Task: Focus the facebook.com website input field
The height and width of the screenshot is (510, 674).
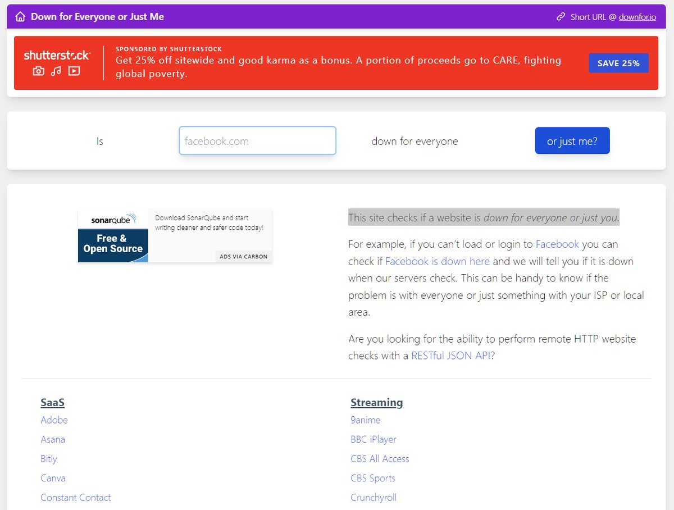Action: (x=257, y=141)
